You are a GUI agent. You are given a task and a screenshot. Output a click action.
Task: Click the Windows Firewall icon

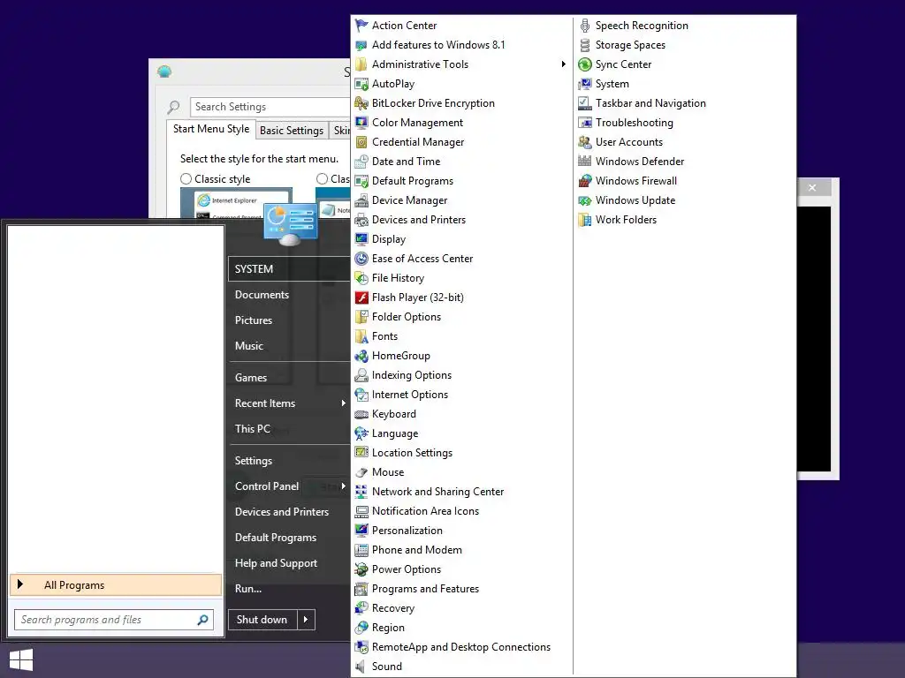point(585,180)
